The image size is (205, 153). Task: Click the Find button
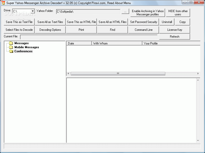(x=112, y=30)
